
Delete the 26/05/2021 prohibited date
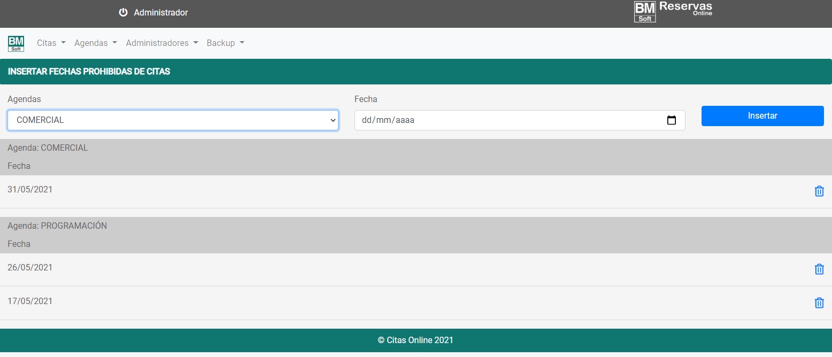point(819,269)
